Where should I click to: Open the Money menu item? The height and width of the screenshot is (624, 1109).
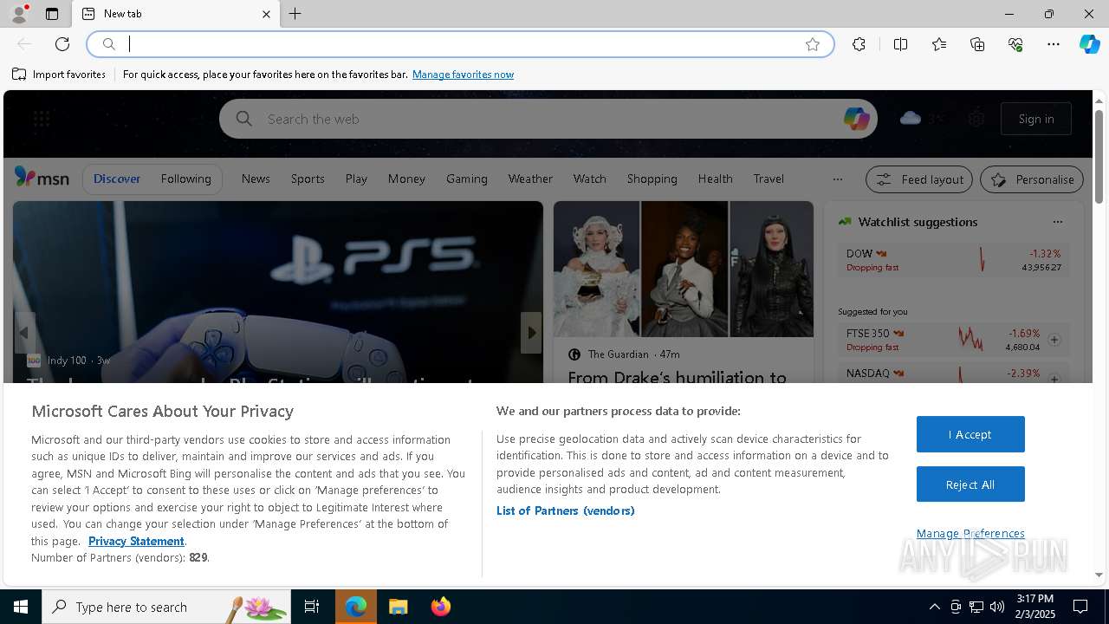[406, 179]
